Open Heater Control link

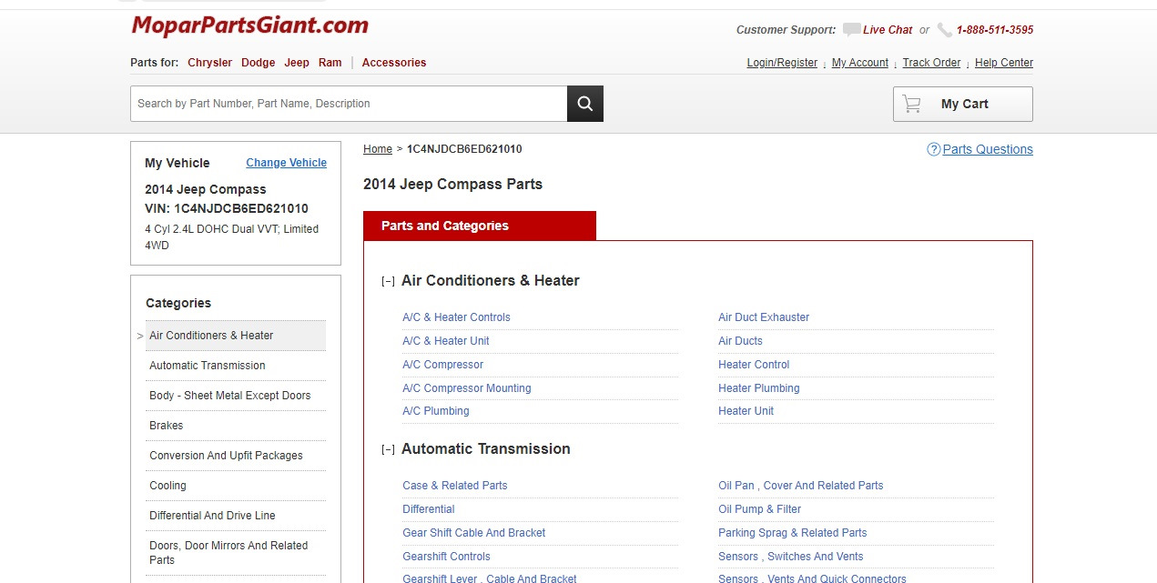(754, 365)
